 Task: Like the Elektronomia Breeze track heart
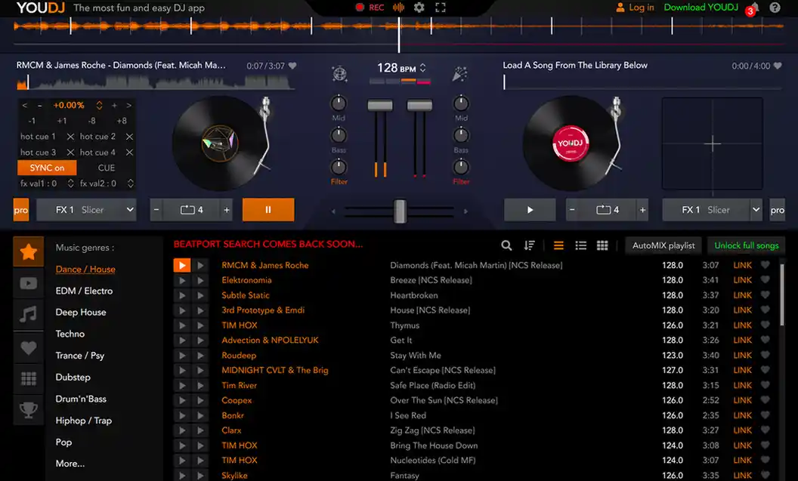(x=765, y=279)
